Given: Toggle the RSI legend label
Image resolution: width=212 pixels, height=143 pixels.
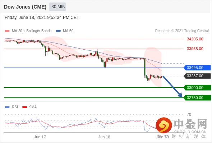Looking at the screenshot, I should (x=15, y=107).
